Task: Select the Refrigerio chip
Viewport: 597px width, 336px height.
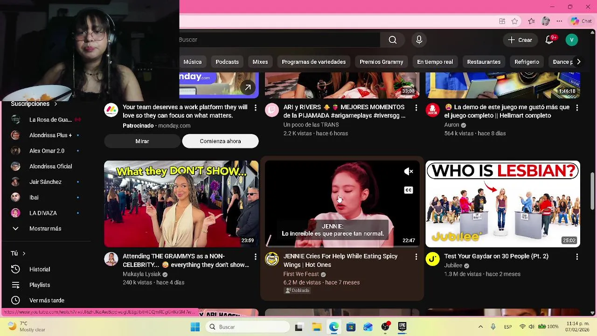Action: click(527, 62)
